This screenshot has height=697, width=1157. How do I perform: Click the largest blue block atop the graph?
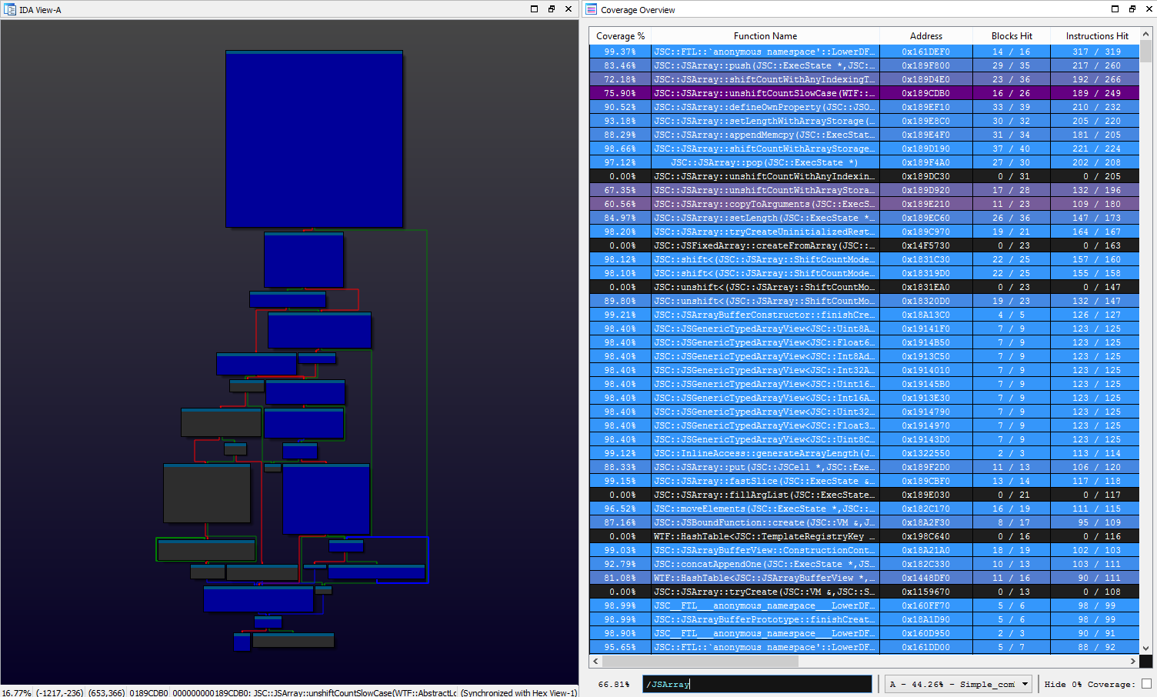click(x=314, y=139)
